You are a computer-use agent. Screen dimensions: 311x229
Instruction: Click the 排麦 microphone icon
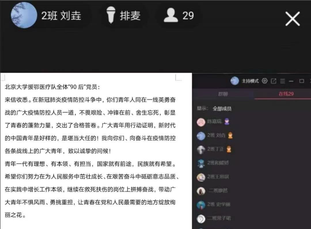111,15
